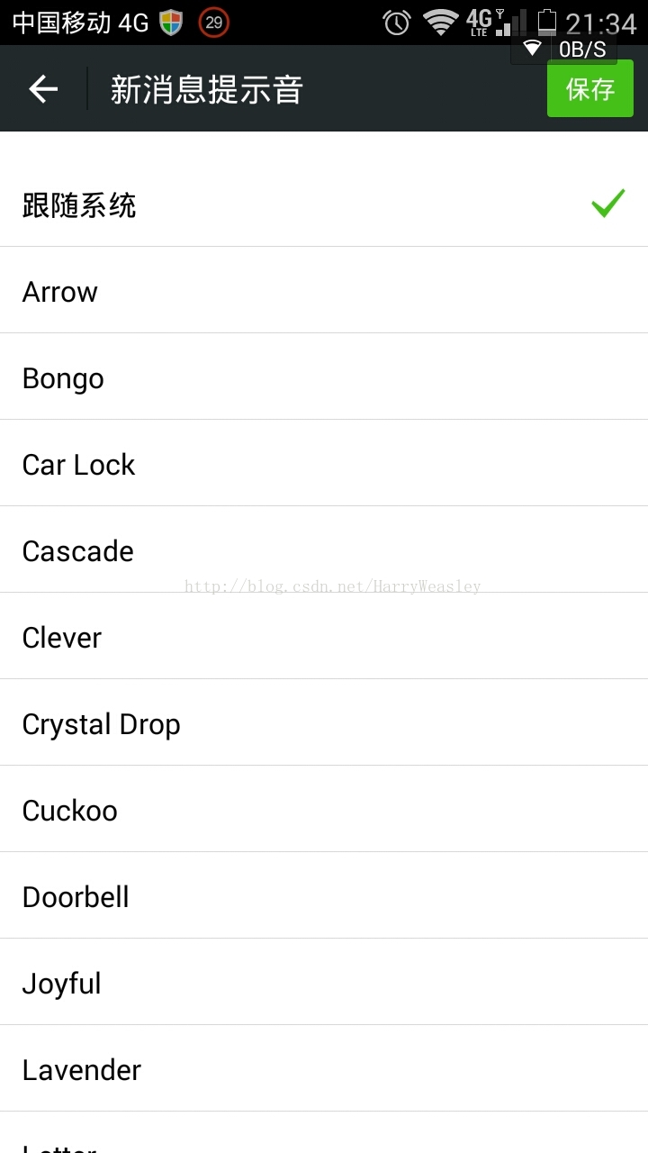Save the notification sound with 保存
The height and width of the screenshot is (1153, 648).
pos(590,89)
